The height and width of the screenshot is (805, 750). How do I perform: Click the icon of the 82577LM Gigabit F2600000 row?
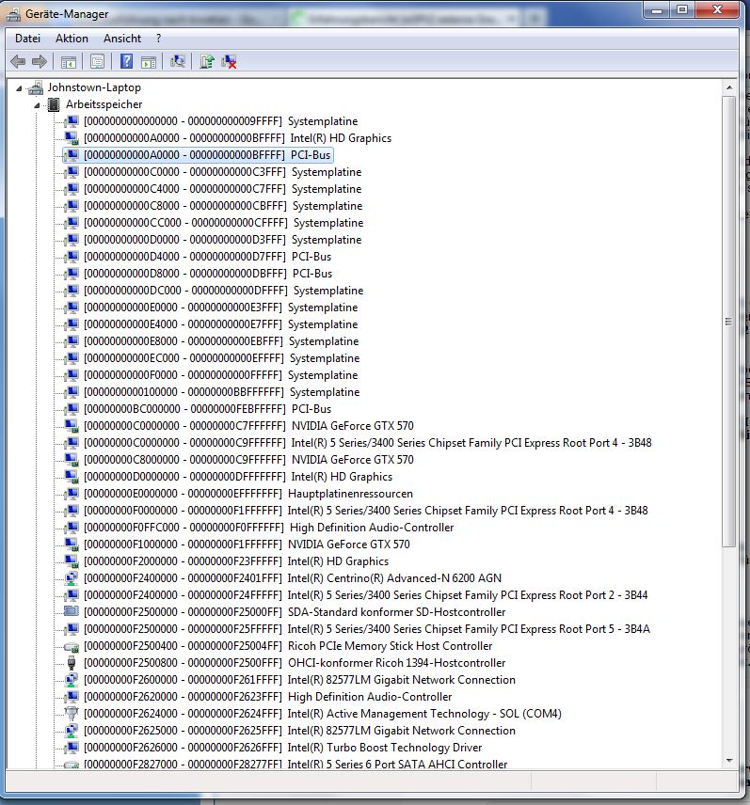(x=72, y=680)
